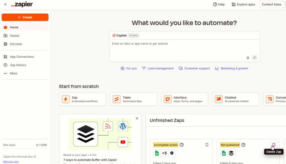Click the Plan tasks progress bar
Image resolution: width=286 pixels, height=164 pixels.
pyautogui.click(x=25, y=148)
